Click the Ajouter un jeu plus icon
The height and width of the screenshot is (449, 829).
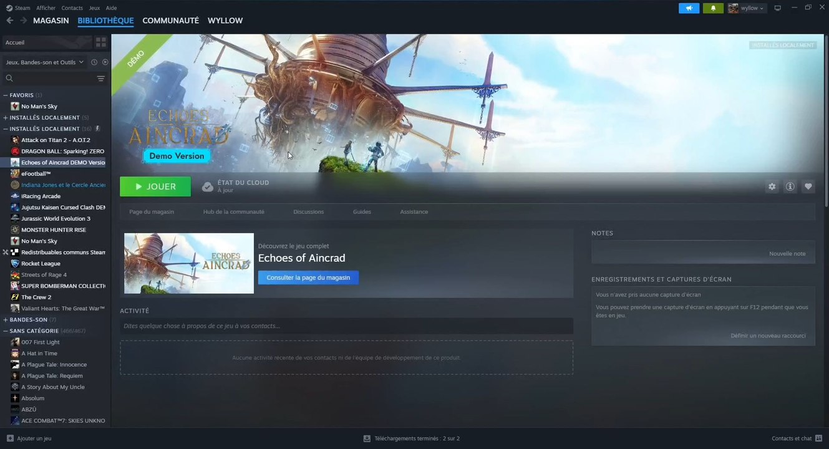coord(10,438)
